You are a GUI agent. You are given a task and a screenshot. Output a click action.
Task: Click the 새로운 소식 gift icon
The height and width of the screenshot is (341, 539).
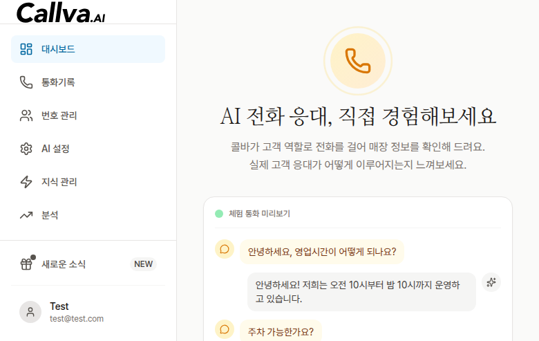26,264
